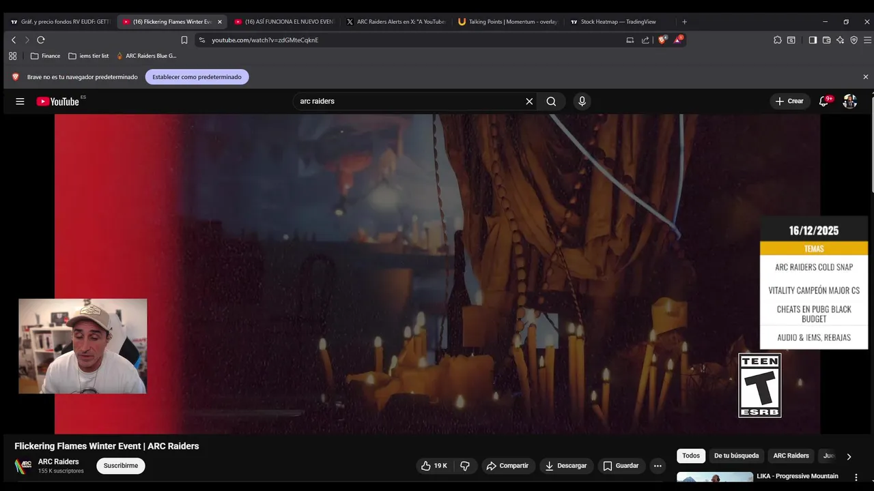Click the video player area

[437, 273]
